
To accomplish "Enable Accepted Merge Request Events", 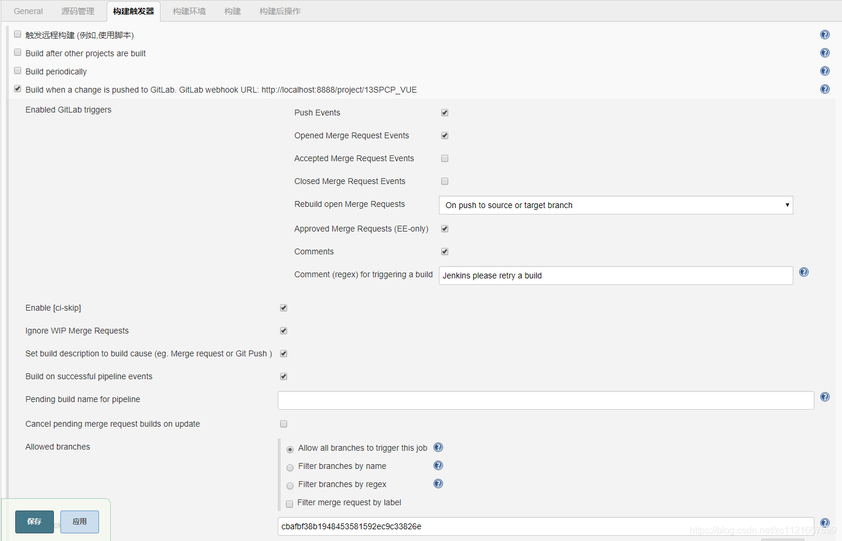I will [x=445, y=158].
